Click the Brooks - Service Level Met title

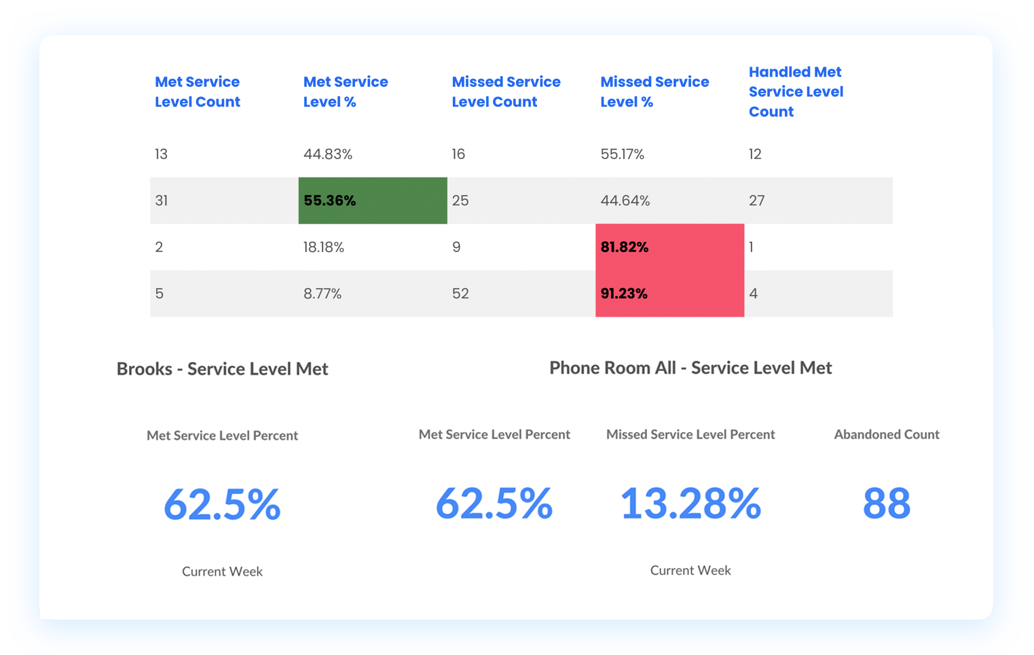click(x=222, y=369)
